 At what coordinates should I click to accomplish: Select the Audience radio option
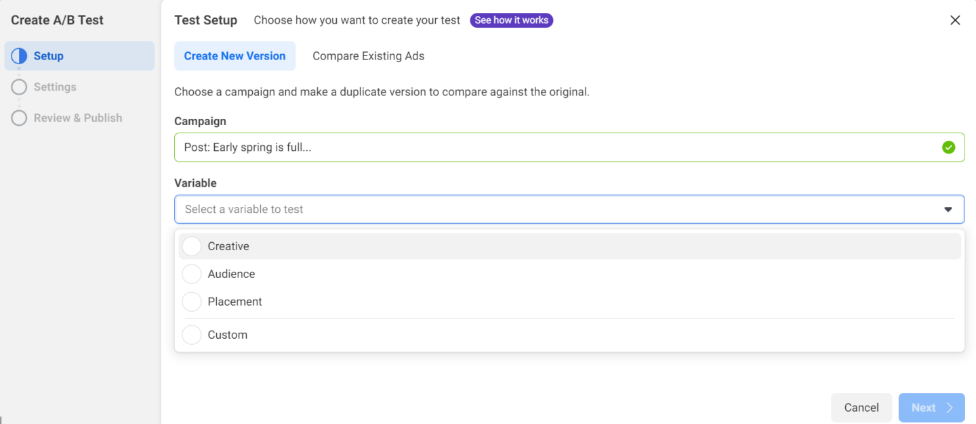click(192, 274)
